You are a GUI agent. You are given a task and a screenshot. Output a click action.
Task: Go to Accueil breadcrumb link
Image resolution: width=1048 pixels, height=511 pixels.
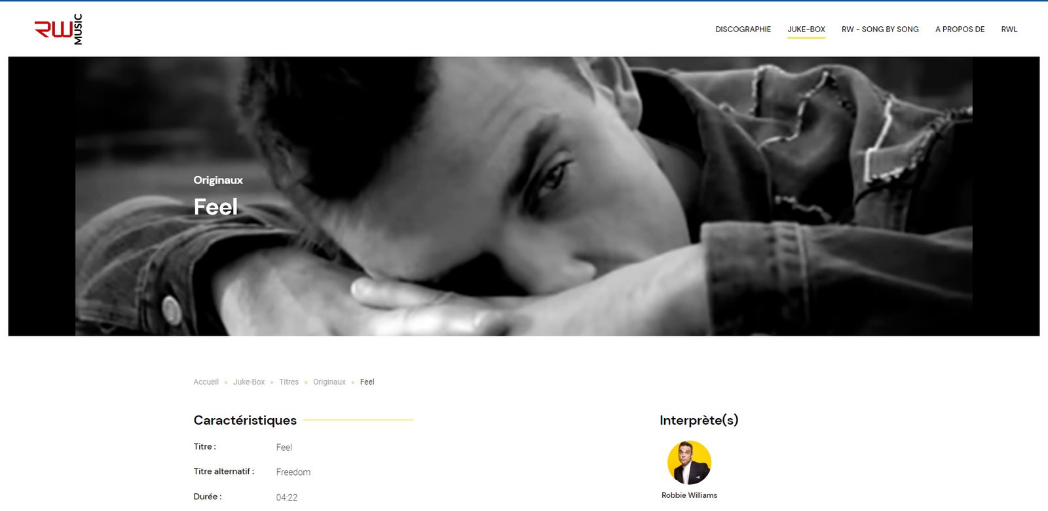click(206, 382)
